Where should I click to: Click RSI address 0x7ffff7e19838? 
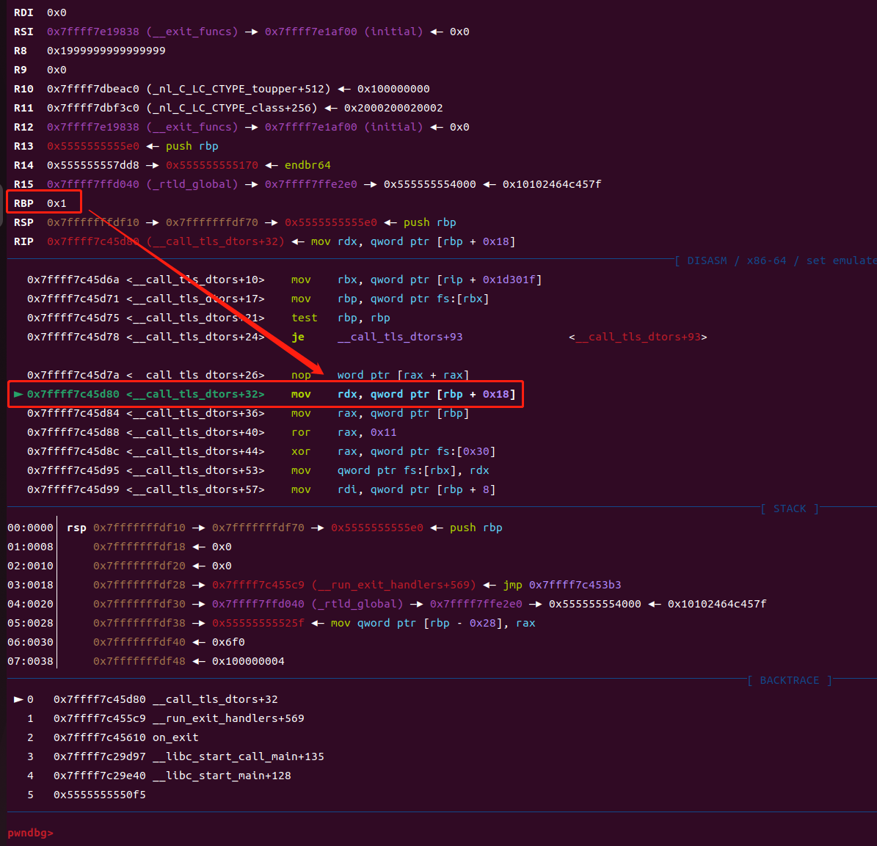pos(93,32)
